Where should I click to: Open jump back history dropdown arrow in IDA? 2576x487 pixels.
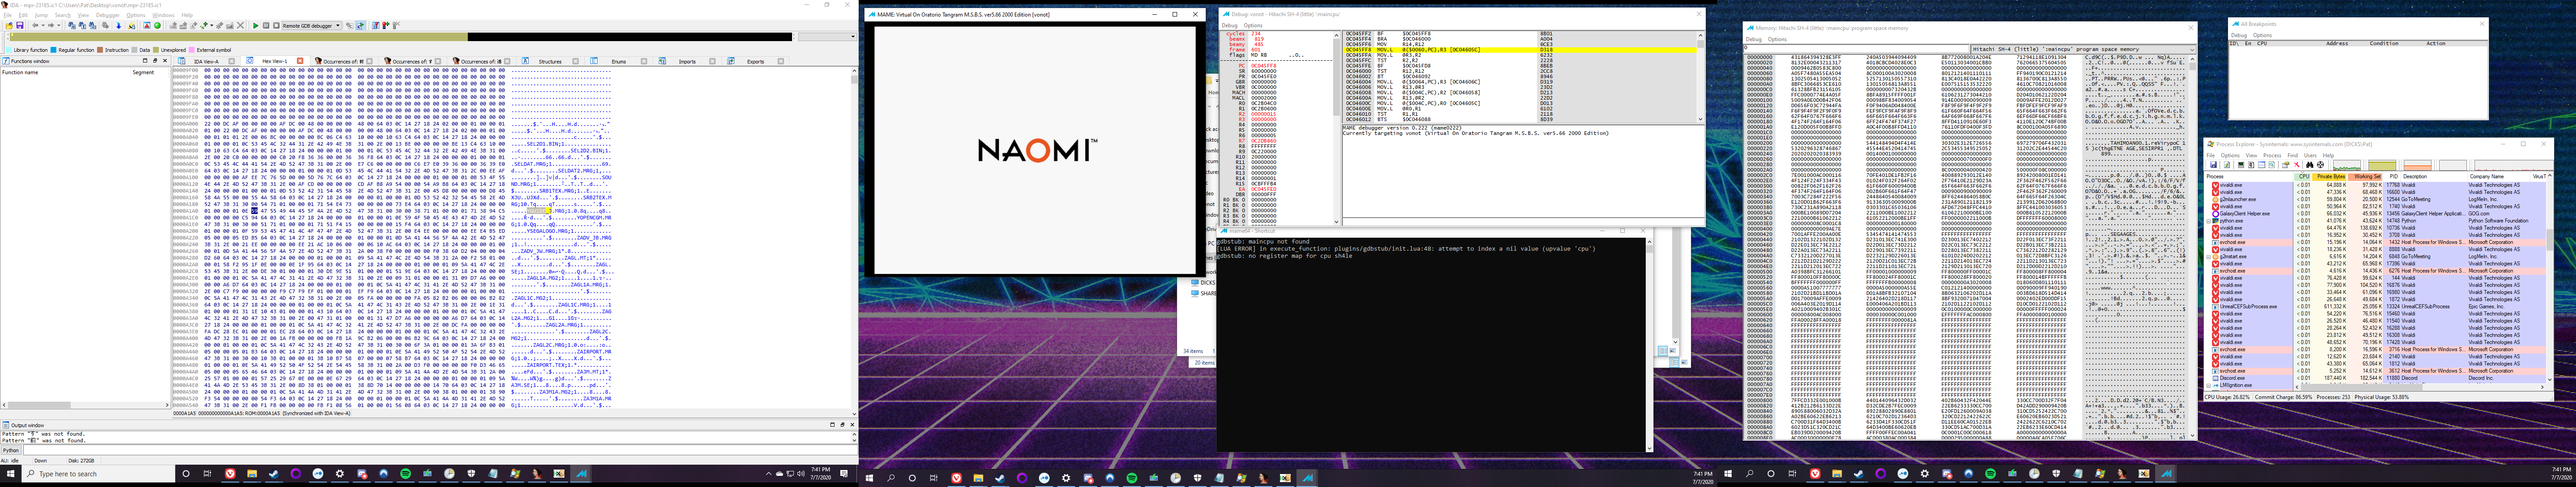[43, 25]
